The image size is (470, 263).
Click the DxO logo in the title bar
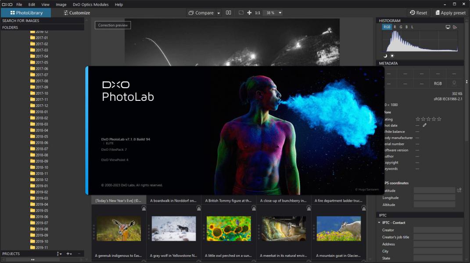[x=7, y=4]
